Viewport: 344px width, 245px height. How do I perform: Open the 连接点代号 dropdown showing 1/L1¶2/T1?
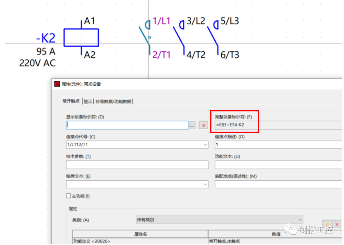point(205,145)
